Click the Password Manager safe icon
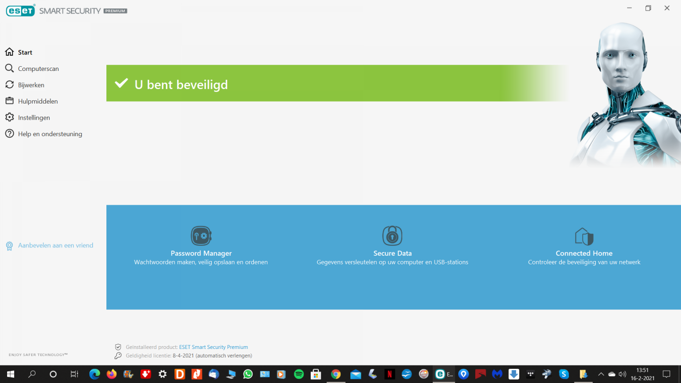The height and width of the screenshot is (383, 681). pos(201,235)
